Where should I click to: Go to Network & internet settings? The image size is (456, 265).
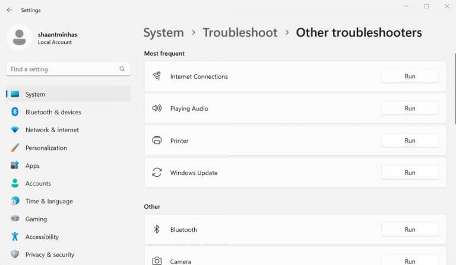pos(68,130)
